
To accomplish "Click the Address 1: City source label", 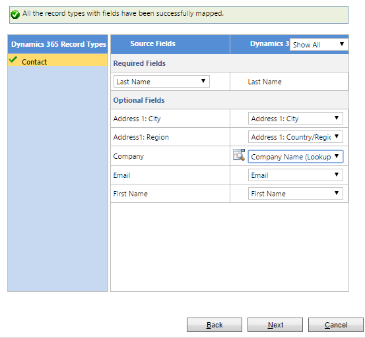I will (137, 119).
